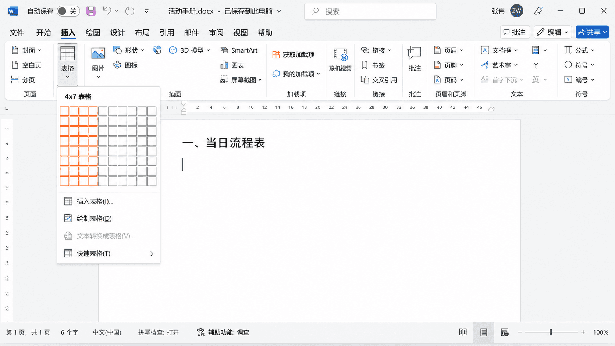Switch to the References (引用) tab

(x=167, y=33)
